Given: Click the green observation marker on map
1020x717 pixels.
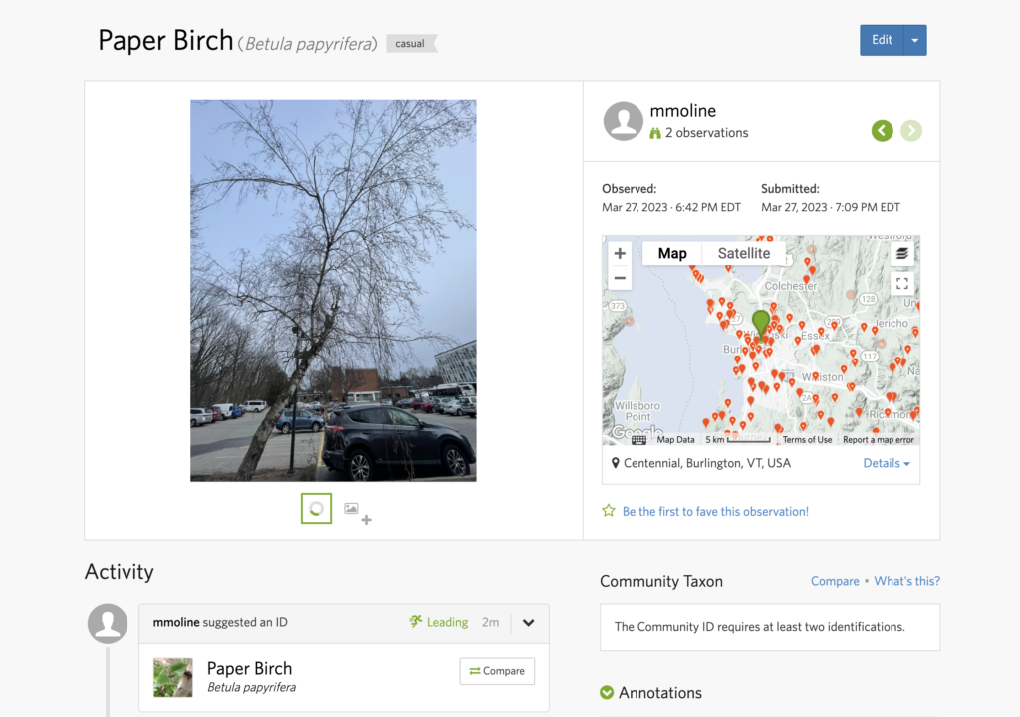Looking at the screenshot, I should pyautogui.click(x=761, y=324).
